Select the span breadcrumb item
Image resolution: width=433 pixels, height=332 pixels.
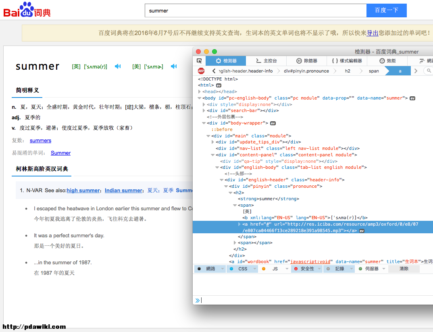coord(374,71)
